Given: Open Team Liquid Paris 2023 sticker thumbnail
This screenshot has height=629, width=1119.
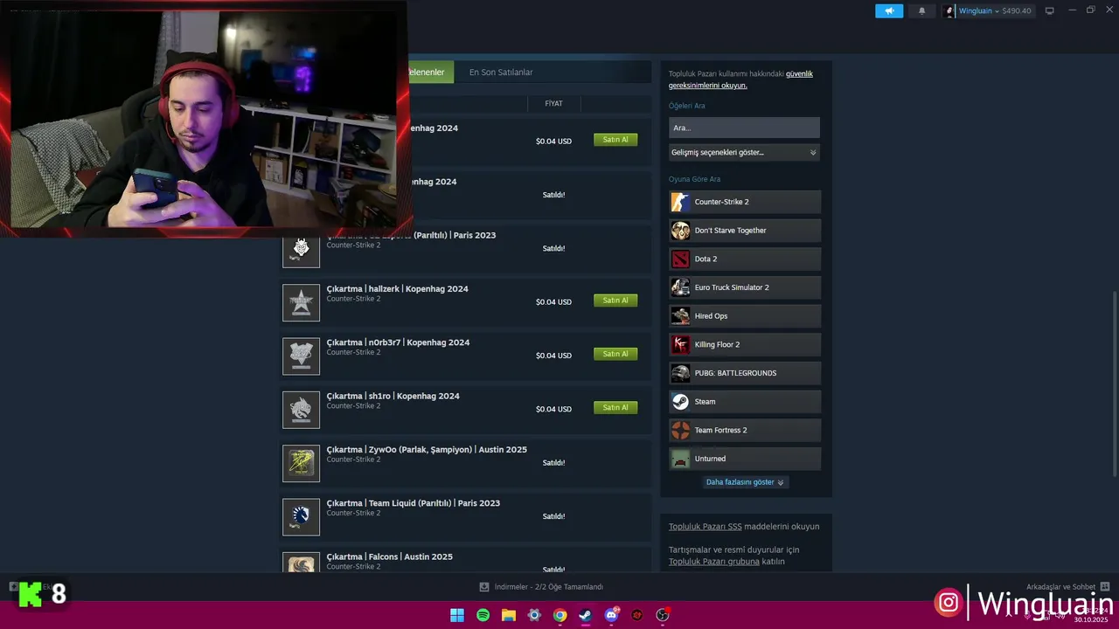Looking at the screenshot, I should tap(301, 516).
